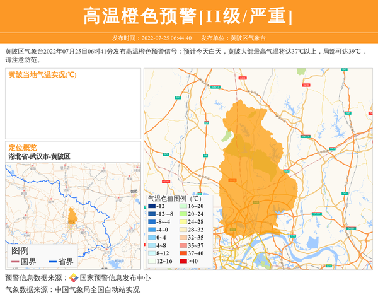Click the 定位概览 panel heading
Screen dimensions: 378x297
tap(23, 147)
